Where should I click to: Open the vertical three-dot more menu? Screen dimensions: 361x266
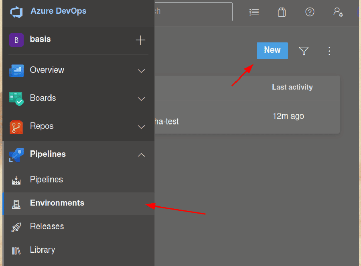pos(329,51)
